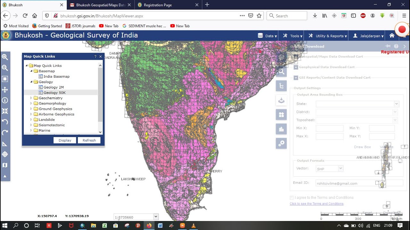Open Firefox from the taskbar
The width and height of the screenshot is (410, 230).
coord(149,226)
